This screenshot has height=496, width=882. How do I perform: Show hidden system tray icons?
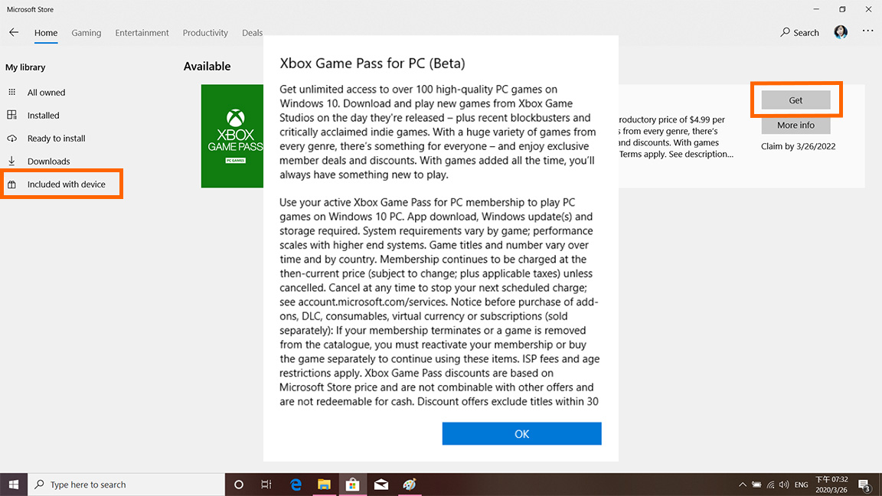(743, 485)
